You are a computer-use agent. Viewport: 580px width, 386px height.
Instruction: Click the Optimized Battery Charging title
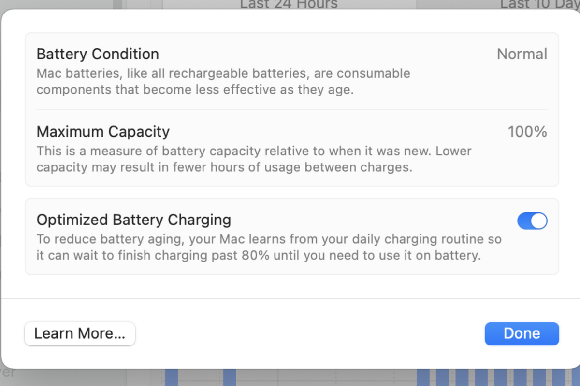(134, 220)
